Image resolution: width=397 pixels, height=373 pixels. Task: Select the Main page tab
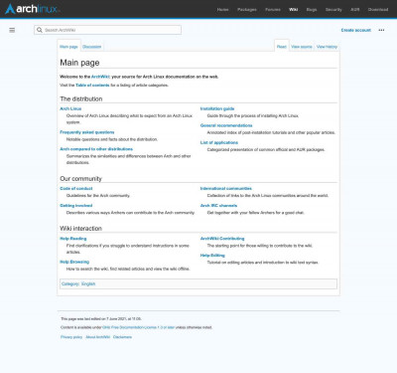point(68,47)
